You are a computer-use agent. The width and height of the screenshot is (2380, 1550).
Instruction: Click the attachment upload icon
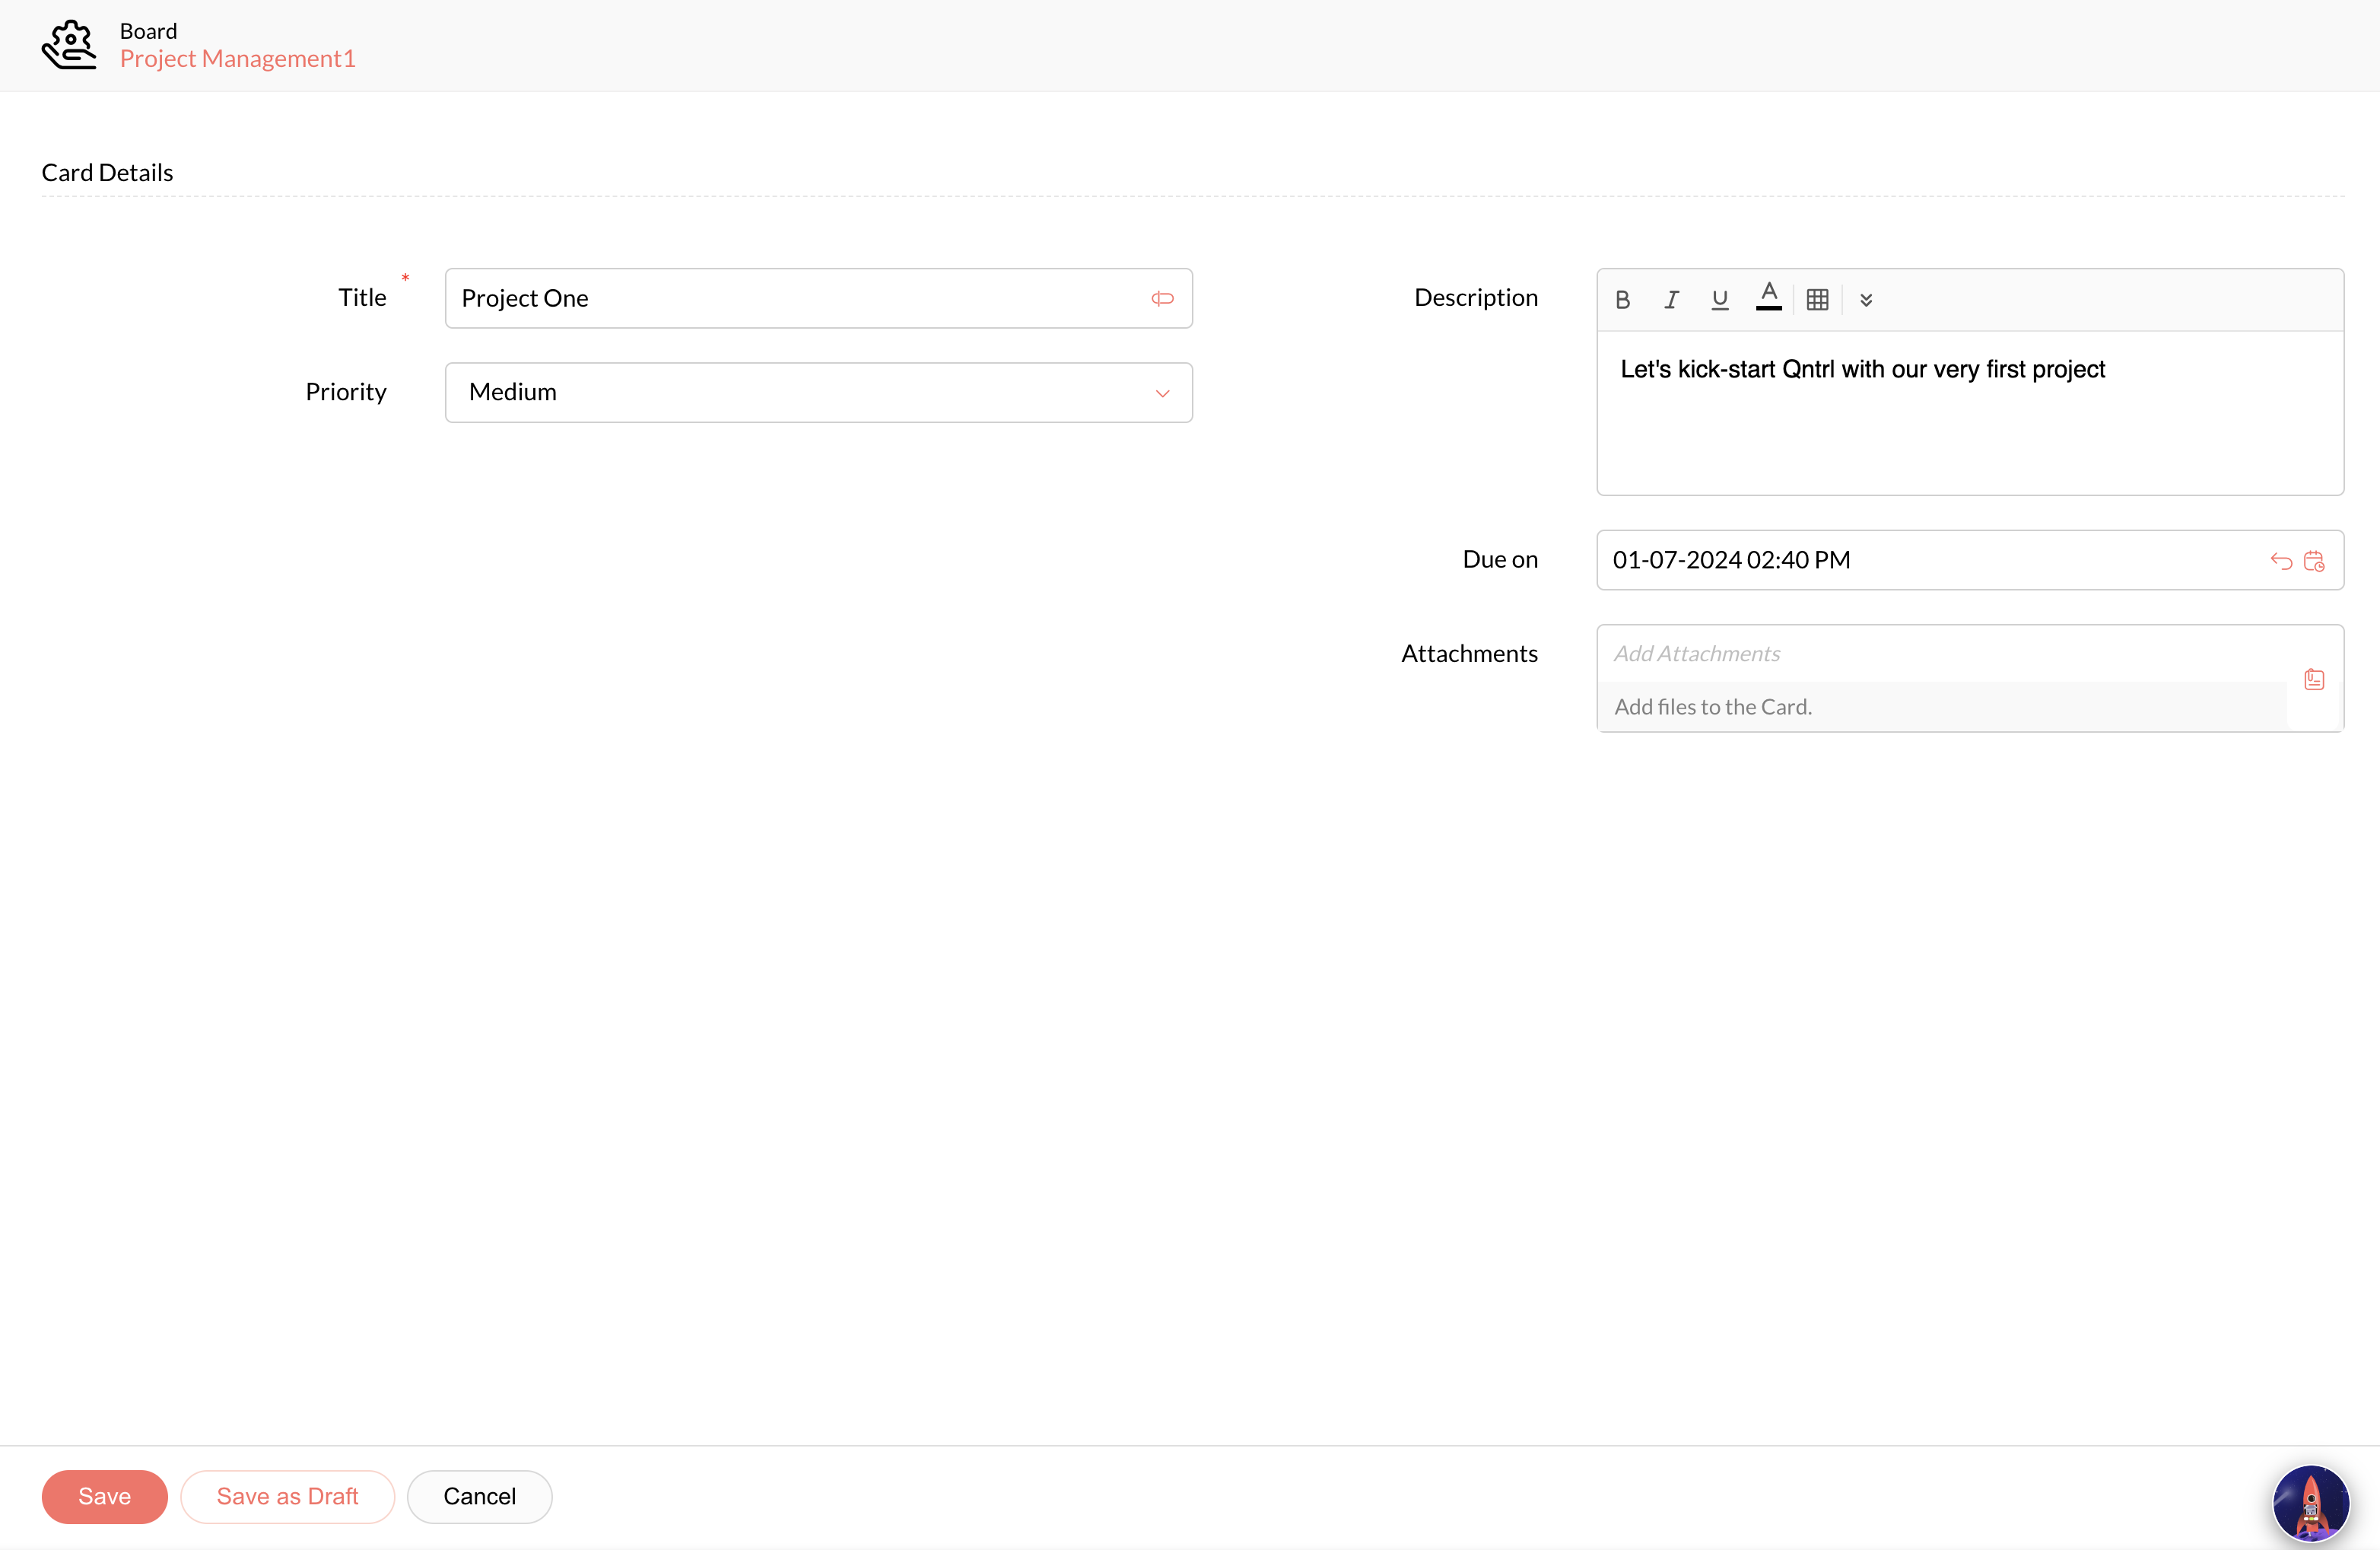[x=2314, y=680]
